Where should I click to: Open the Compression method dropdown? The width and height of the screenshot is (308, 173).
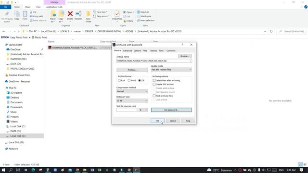point(132,91)
